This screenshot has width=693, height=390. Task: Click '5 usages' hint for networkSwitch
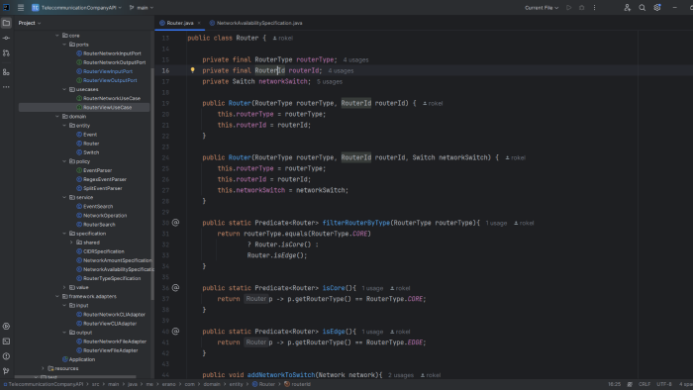pyautogui.click(x=330, y=82)
